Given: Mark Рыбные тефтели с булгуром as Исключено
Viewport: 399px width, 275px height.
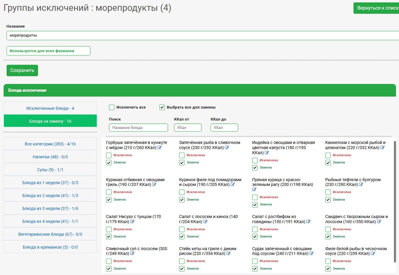Looking at the screenshot, I should pos(328,192).
